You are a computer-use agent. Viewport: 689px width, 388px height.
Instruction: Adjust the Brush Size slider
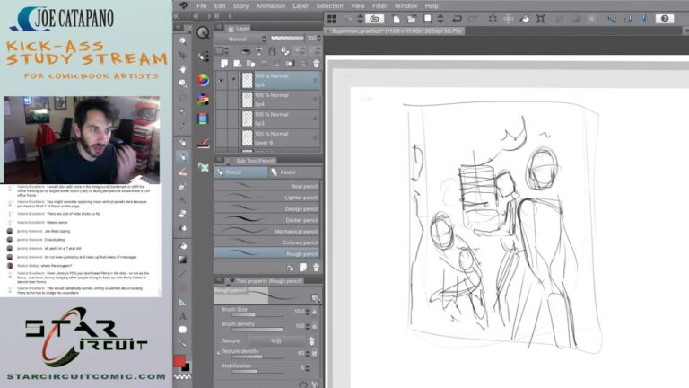(257, 314)
